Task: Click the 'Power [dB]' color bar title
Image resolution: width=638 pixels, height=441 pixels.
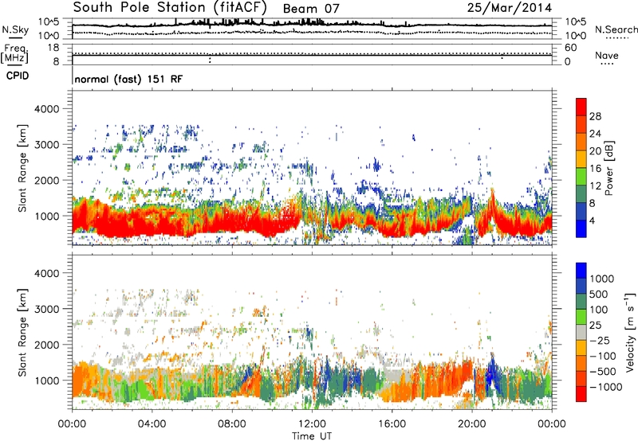Action: (x=608, y=168)
